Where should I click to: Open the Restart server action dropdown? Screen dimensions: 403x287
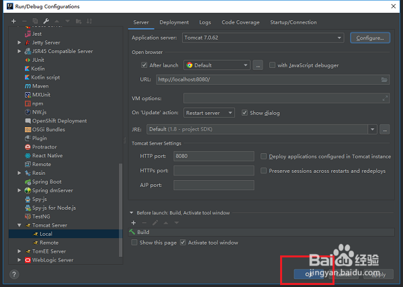pyautogui.click(x=209, y=113)
